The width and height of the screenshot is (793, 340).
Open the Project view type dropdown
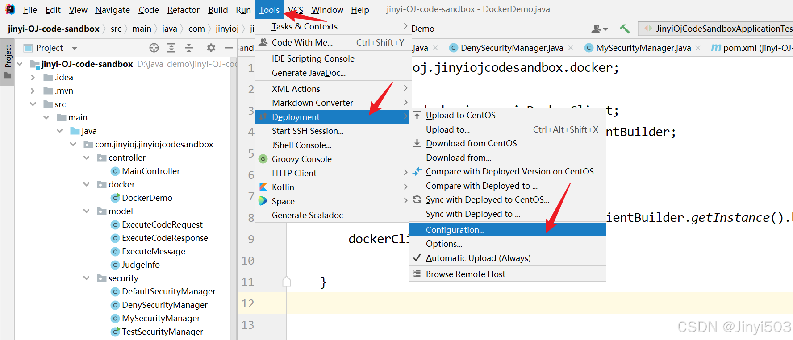(75, 48)
